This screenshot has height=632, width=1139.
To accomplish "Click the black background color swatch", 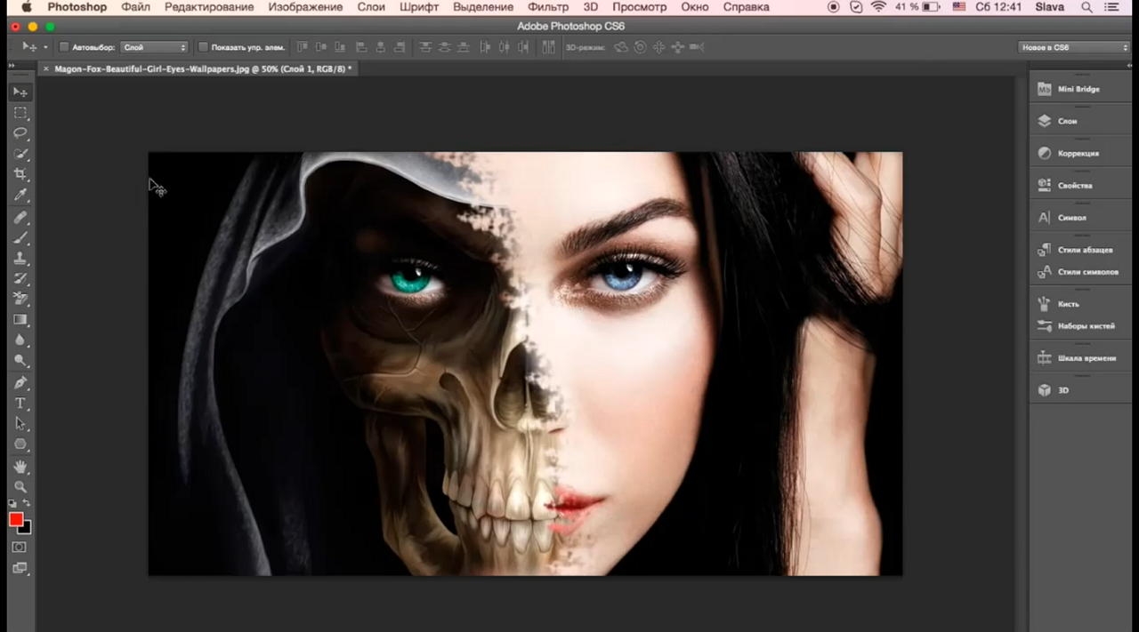I will (27, 530).
